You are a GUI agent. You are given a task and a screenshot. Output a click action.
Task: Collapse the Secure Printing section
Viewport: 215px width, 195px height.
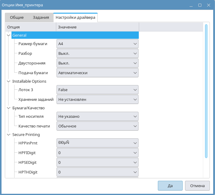[8, 134]
